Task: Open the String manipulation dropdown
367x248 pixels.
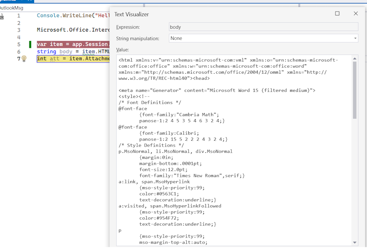Action: (263, 38)
